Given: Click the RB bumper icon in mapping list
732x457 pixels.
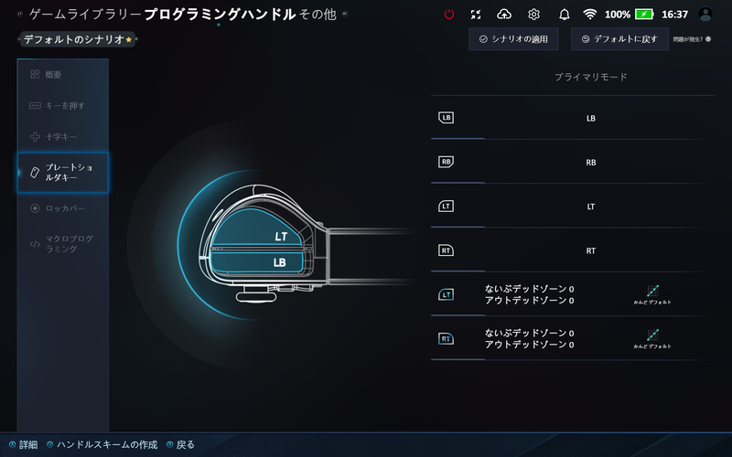Looking at the screenshot, I should [446, 162].
